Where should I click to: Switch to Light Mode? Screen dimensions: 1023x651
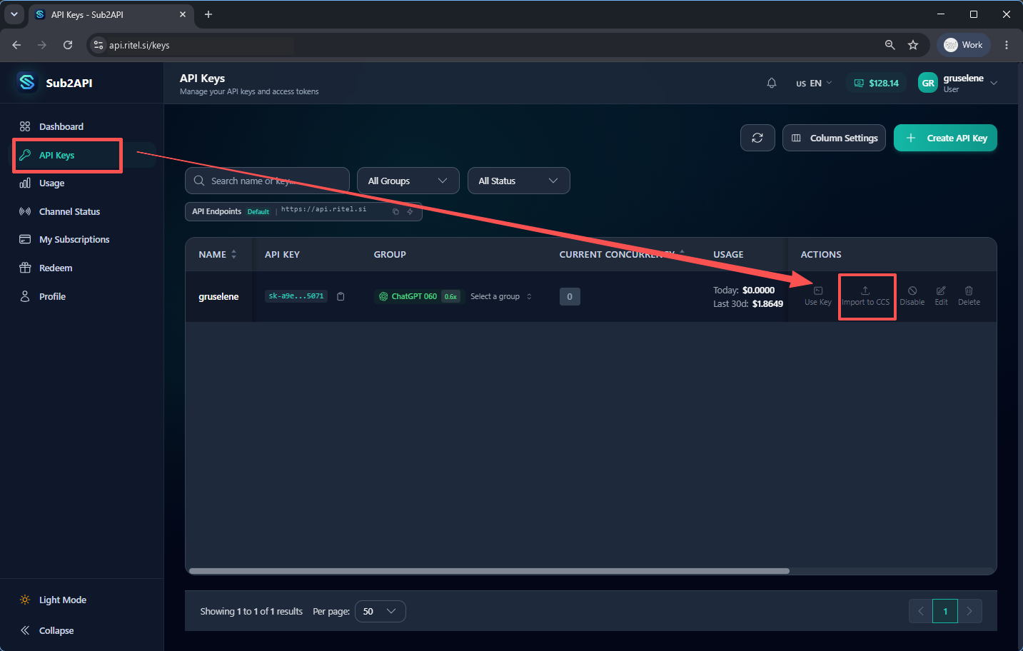point(53,600)
